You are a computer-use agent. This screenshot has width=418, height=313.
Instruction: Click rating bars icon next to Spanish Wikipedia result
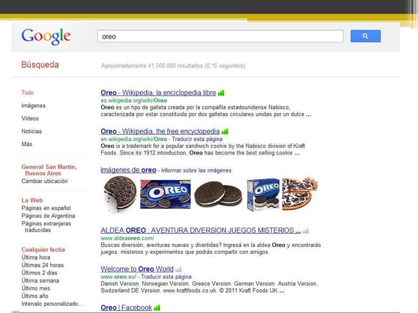(x=221, y=93)
